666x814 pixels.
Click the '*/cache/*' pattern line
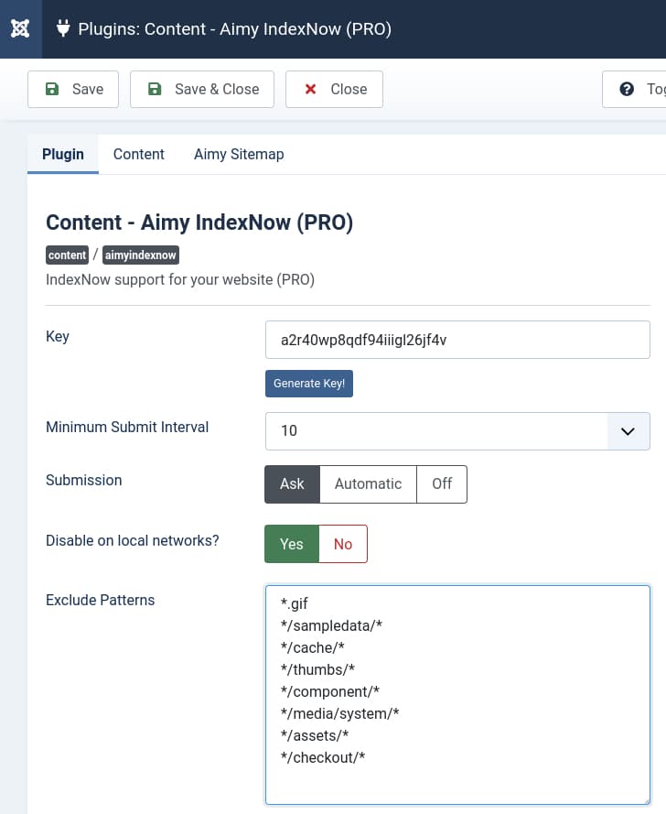click(312, 648)
